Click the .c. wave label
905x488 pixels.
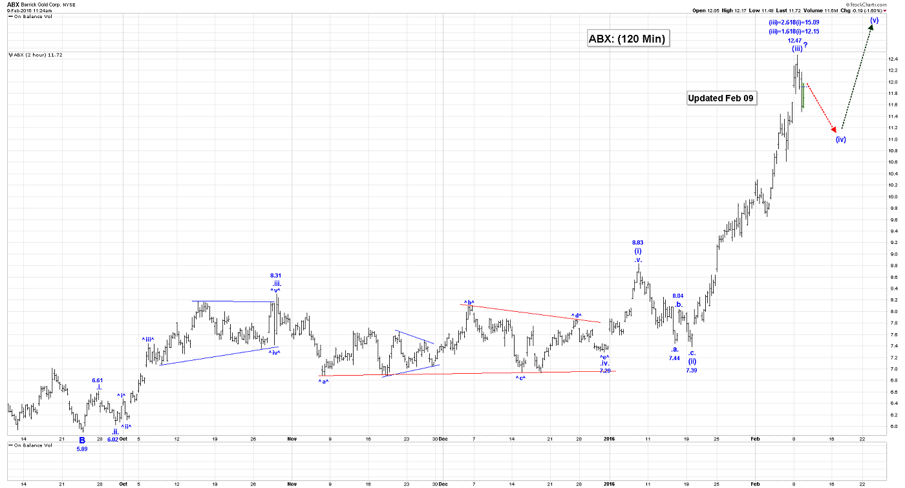(692, 353)
